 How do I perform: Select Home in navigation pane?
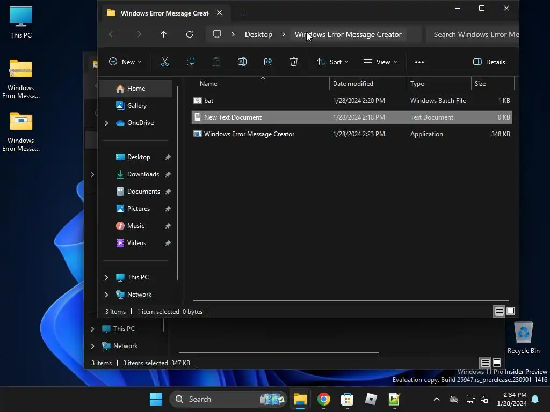point(136,89)
